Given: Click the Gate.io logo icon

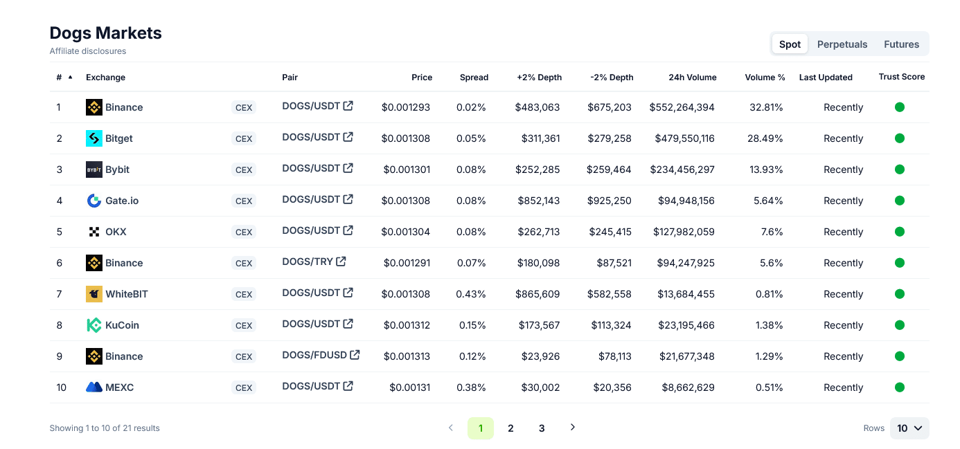Looking at the screenshot, I should (x=94, y=201).
